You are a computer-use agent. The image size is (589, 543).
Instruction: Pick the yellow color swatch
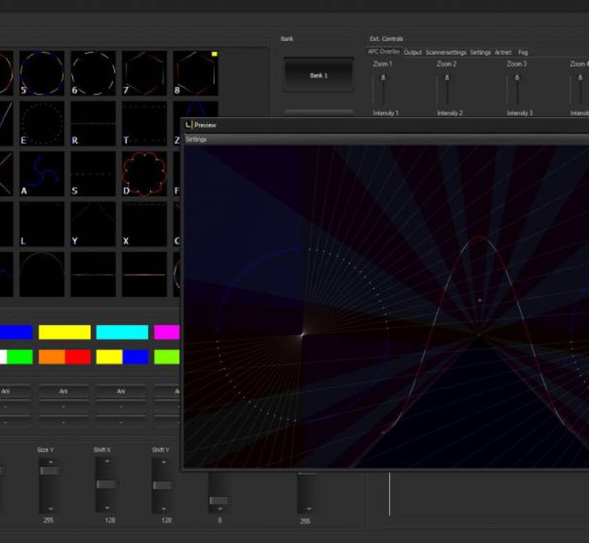pos(64,333)
